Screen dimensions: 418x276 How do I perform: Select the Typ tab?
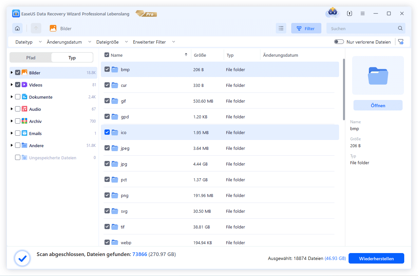tap(72, 58)
